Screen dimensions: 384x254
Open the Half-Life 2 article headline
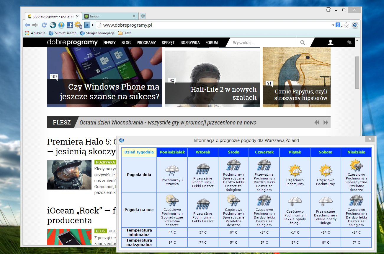(224, 93)
